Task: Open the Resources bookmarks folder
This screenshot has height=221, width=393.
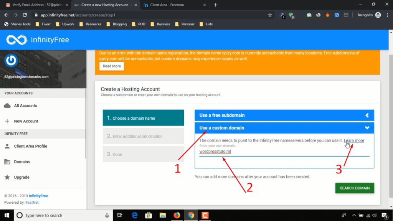Action: [90, 24]
